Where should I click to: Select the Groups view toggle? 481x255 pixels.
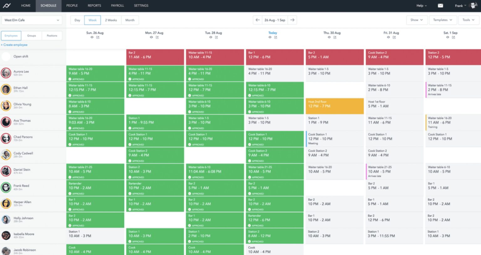click(32, 36)
